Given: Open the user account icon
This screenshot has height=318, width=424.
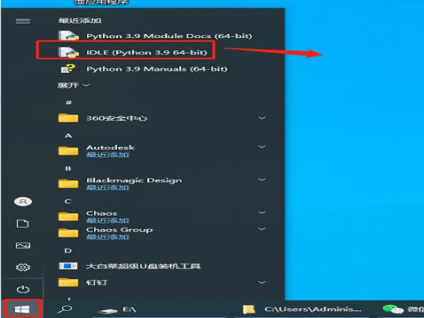Looking at the screenshot, I should point(23,201).
